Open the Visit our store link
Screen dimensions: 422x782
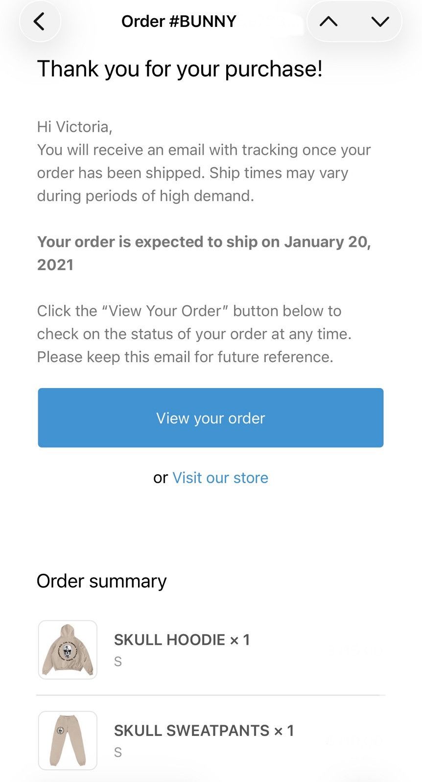click(220, 477)
